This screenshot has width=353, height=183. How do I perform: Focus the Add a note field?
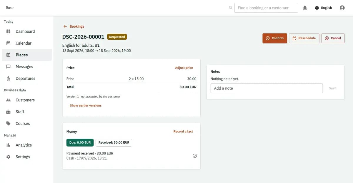pos(267,88)
